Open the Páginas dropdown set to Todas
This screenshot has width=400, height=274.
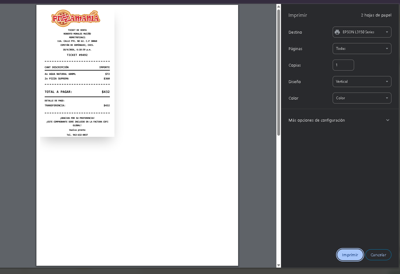(362, 49)
